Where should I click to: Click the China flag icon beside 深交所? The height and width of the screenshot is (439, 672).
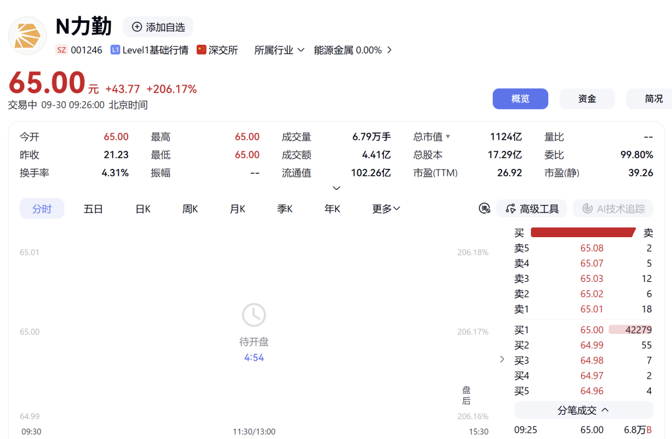[x=202, y=50]
